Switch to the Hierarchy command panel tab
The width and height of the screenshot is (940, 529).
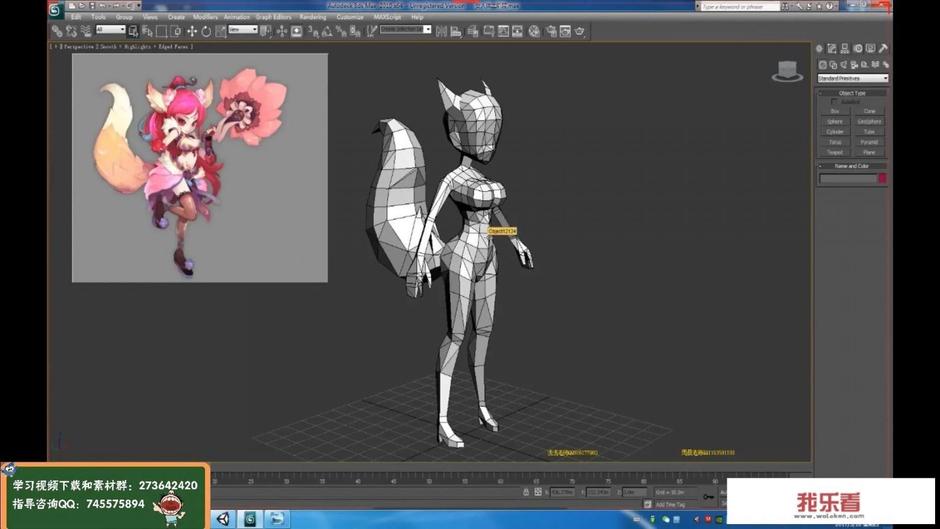click(x=845, y=48)
